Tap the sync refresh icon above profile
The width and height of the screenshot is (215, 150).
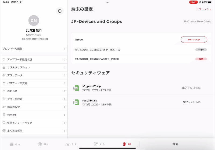point(60,11)
